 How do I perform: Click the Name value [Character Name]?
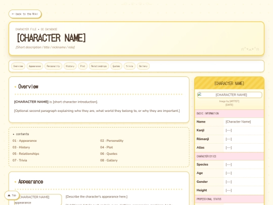(x=238, y=121)
